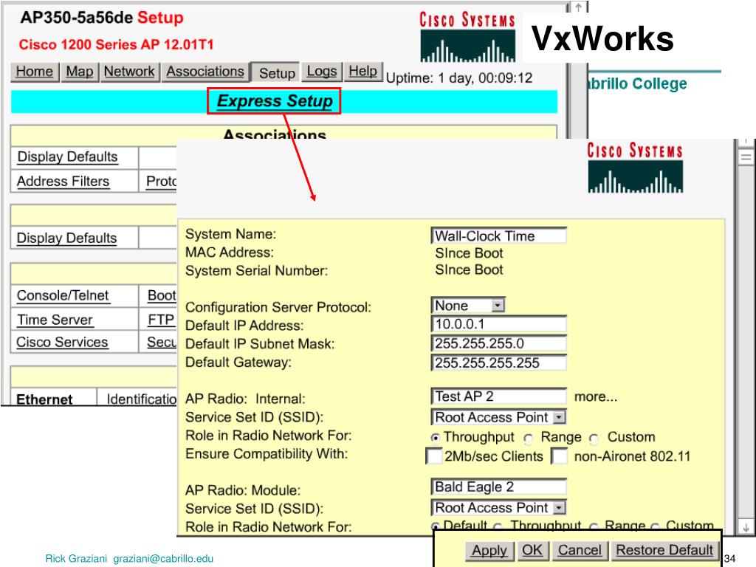Click the 255.255.255.0 subnet mask field
Screen dimensions: 756x567
point(498,343)
